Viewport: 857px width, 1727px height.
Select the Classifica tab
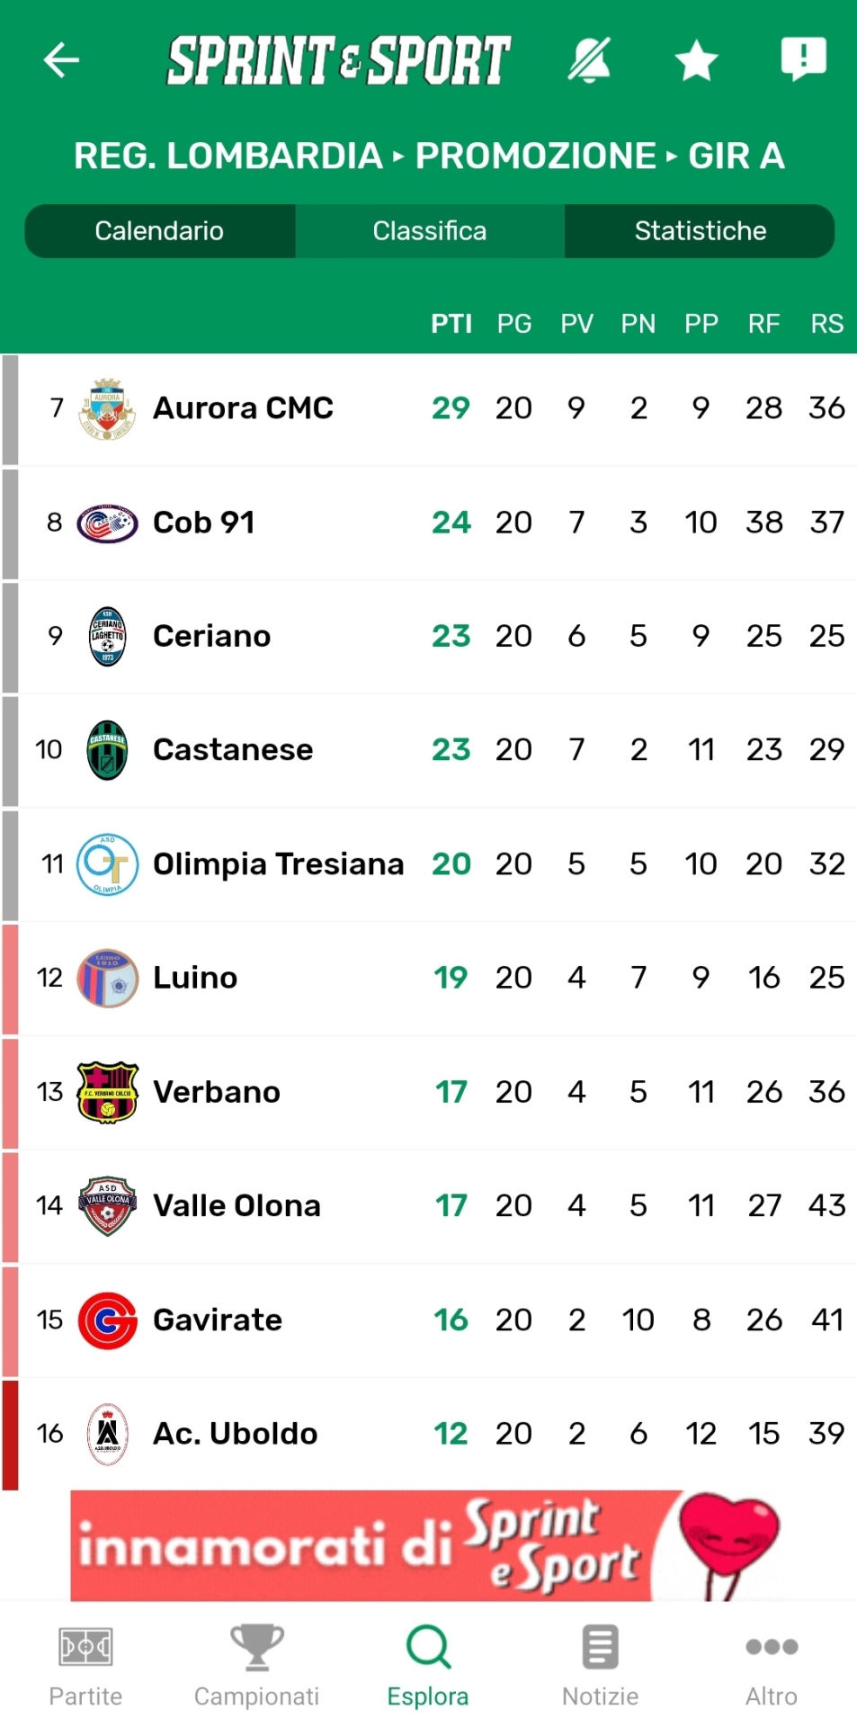[x=429, y=231]
